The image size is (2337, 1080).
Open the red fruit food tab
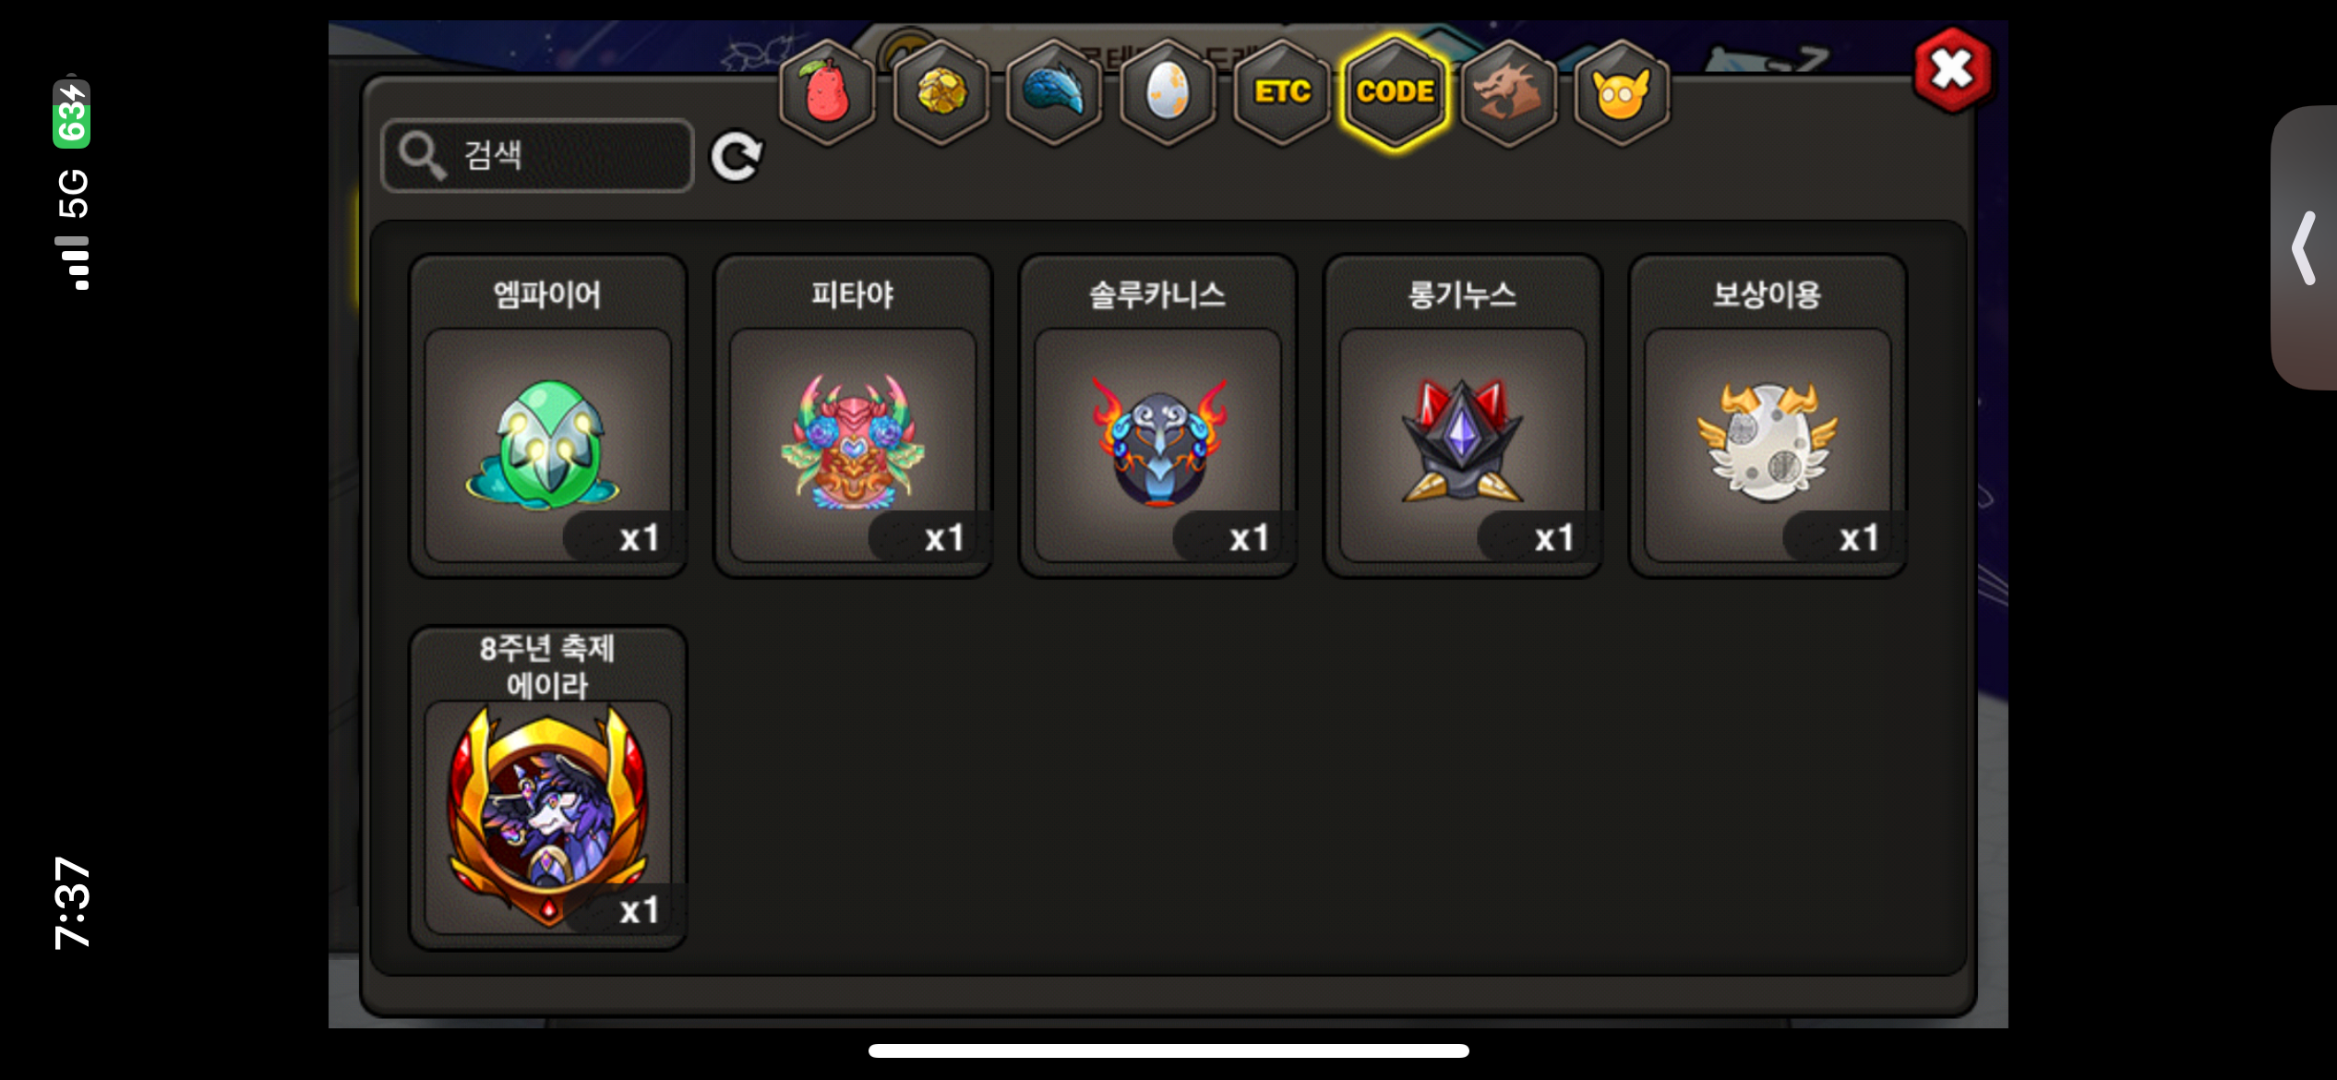[827, 92]
